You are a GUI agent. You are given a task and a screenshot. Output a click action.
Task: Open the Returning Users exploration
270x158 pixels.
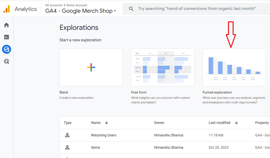click(x=104, y=135)
